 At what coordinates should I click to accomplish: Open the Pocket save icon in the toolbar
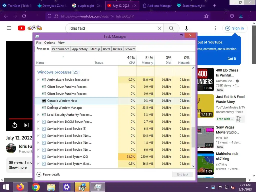[232, 16]
